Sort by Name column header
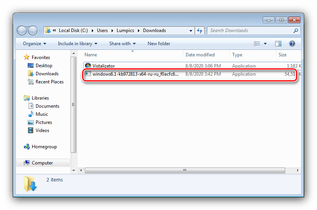The width and height of the screenshot is (317, 210). 91,55
